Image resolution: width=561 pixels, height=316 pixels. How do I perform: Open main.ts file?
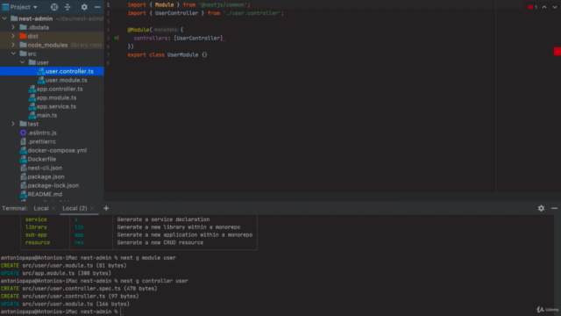click(x=46, y=115)
